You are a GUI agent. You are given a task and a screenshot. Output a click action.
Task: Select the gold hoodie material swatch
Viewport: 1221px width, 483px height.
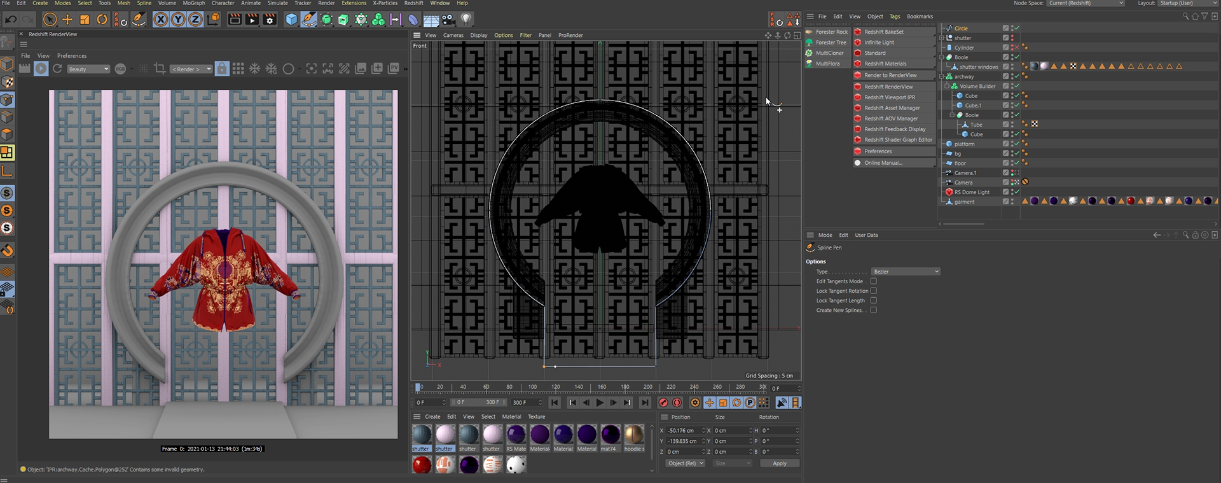point(633,435)
